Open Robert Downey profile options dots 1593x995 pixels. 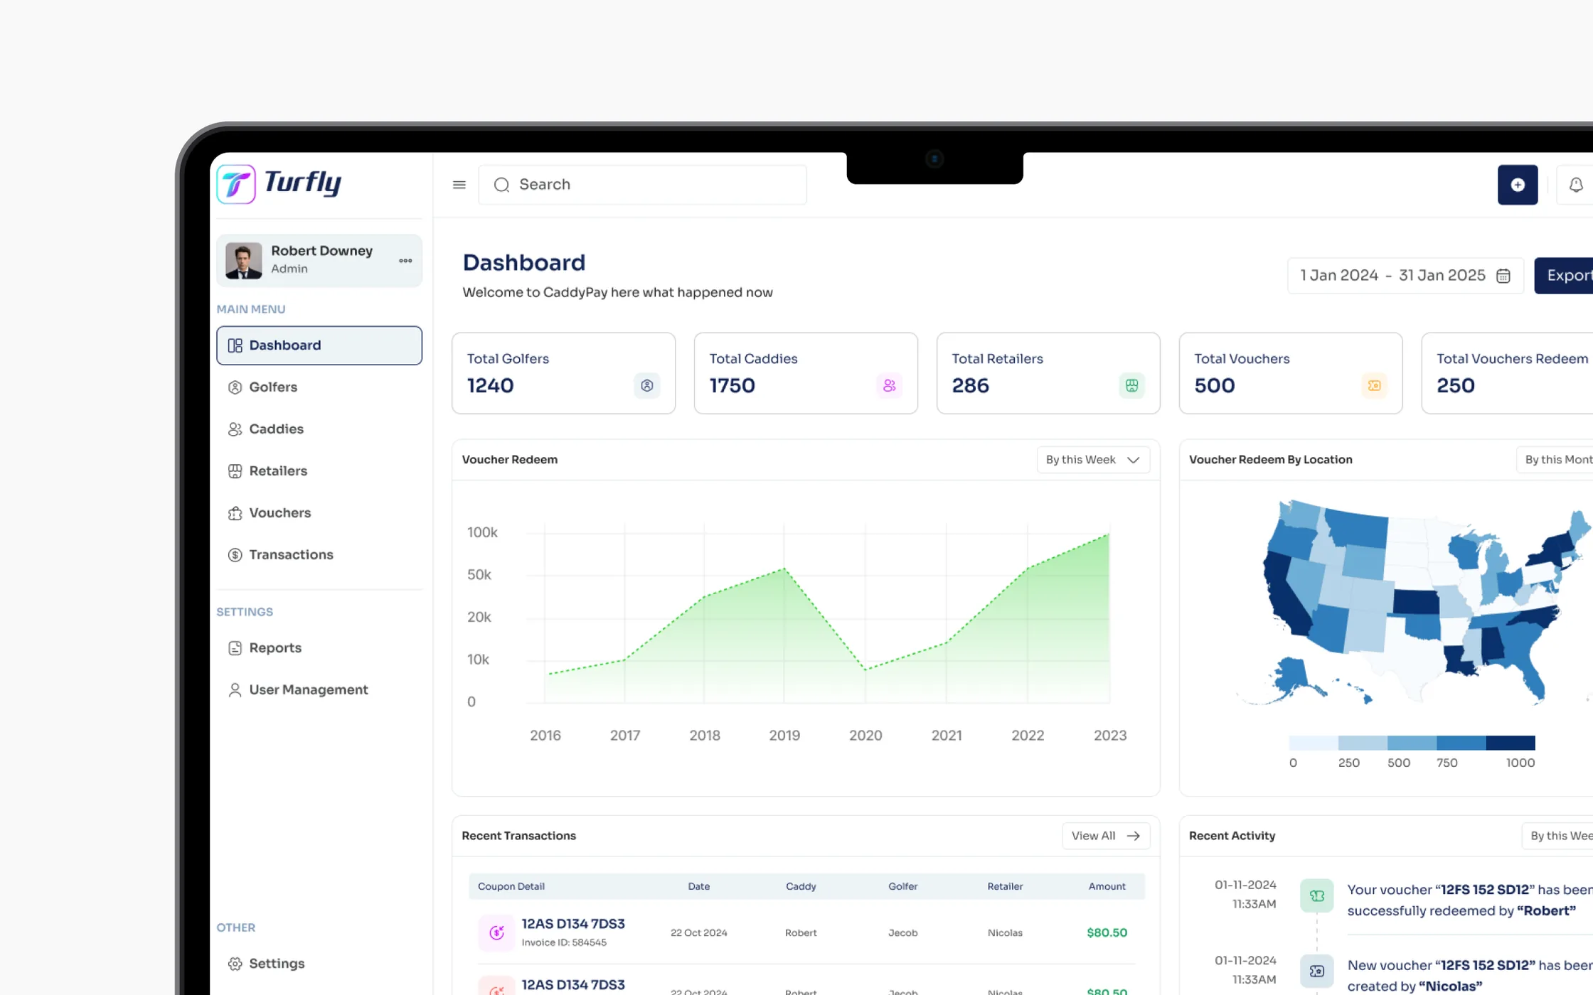405,261
